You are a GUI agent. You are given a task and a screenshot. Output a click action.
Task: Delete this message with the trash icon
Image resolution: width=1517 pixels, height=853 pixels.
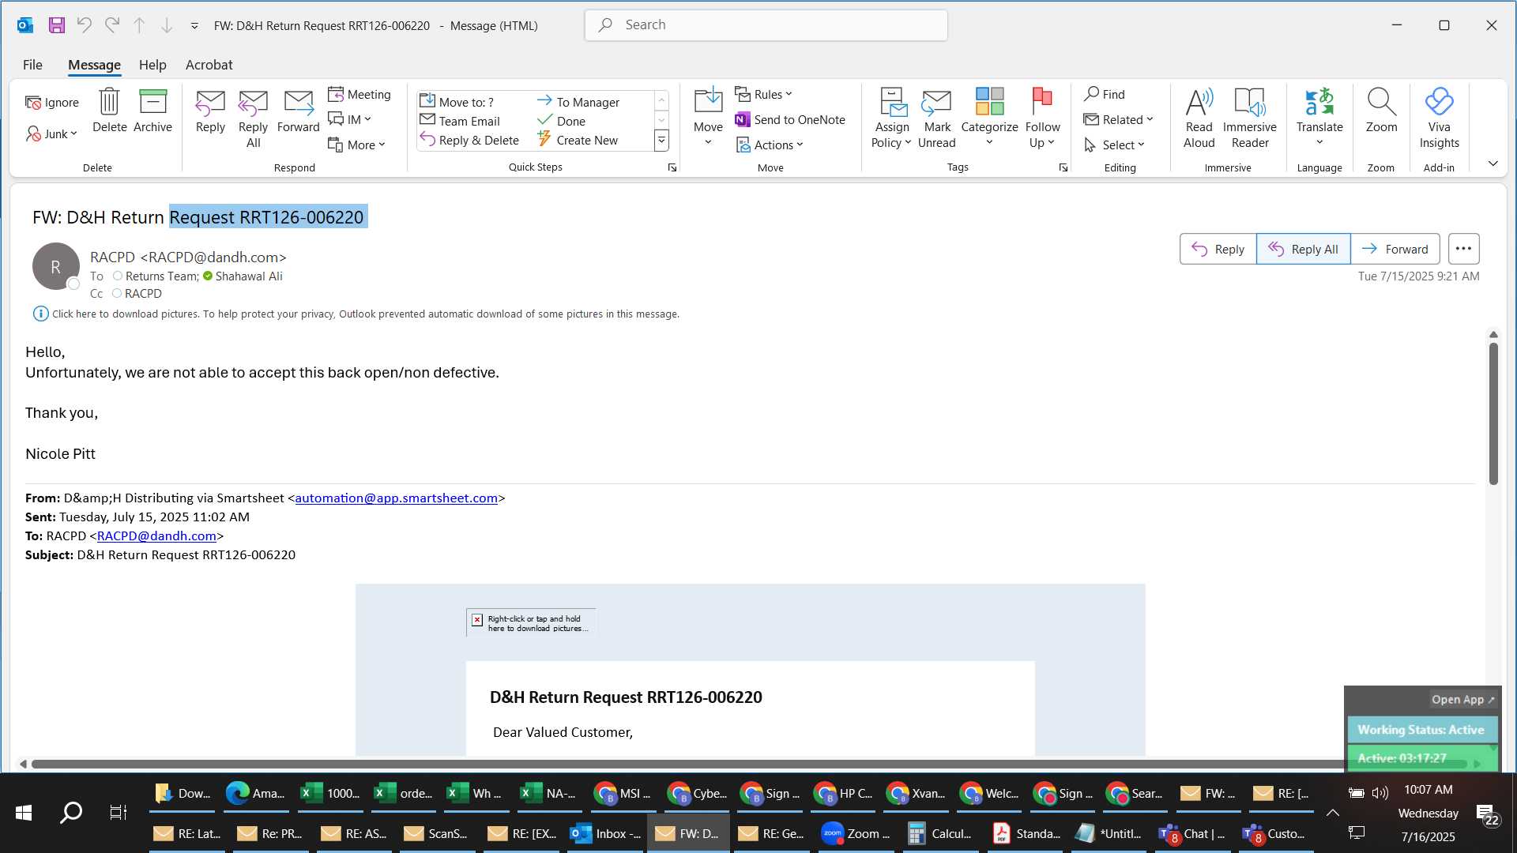point(109,111)
